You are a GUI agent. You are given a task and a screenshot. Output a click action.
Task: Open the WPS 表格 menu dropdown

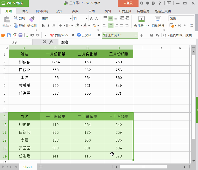[27, 3]
